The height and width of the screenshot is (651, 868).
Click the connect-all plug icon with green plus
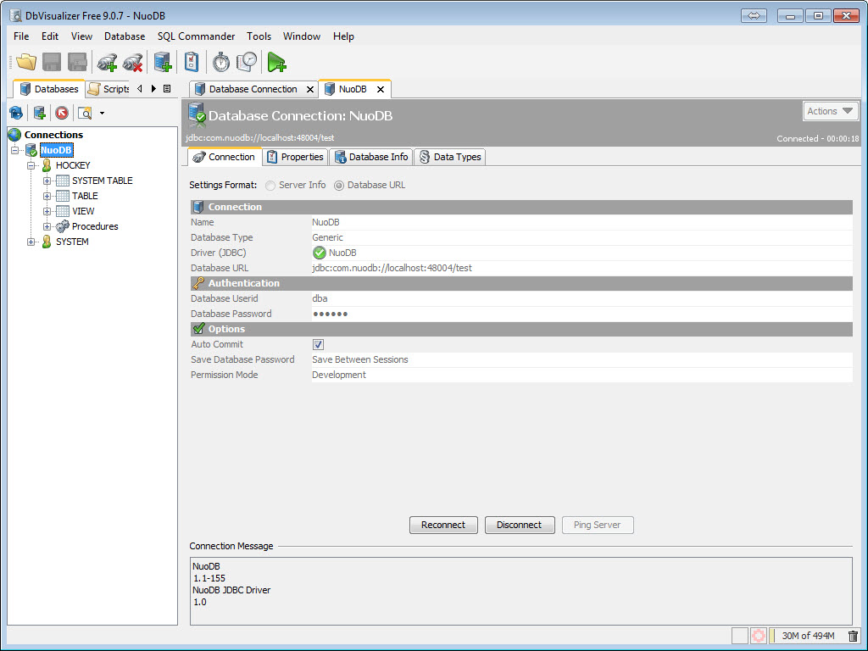click(x=107, y=63)
